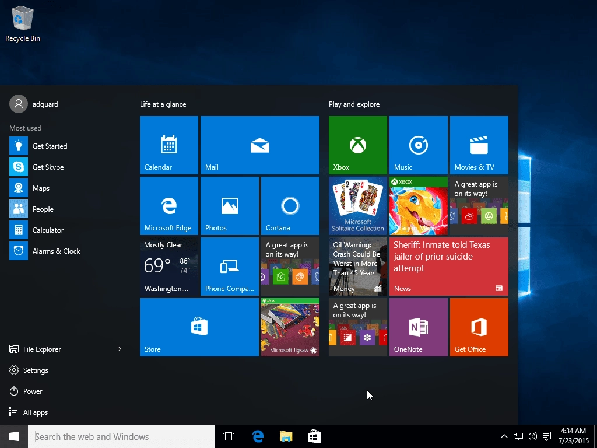Click the adguard user account
597x448 pixels.
click(x=34, y=104)
